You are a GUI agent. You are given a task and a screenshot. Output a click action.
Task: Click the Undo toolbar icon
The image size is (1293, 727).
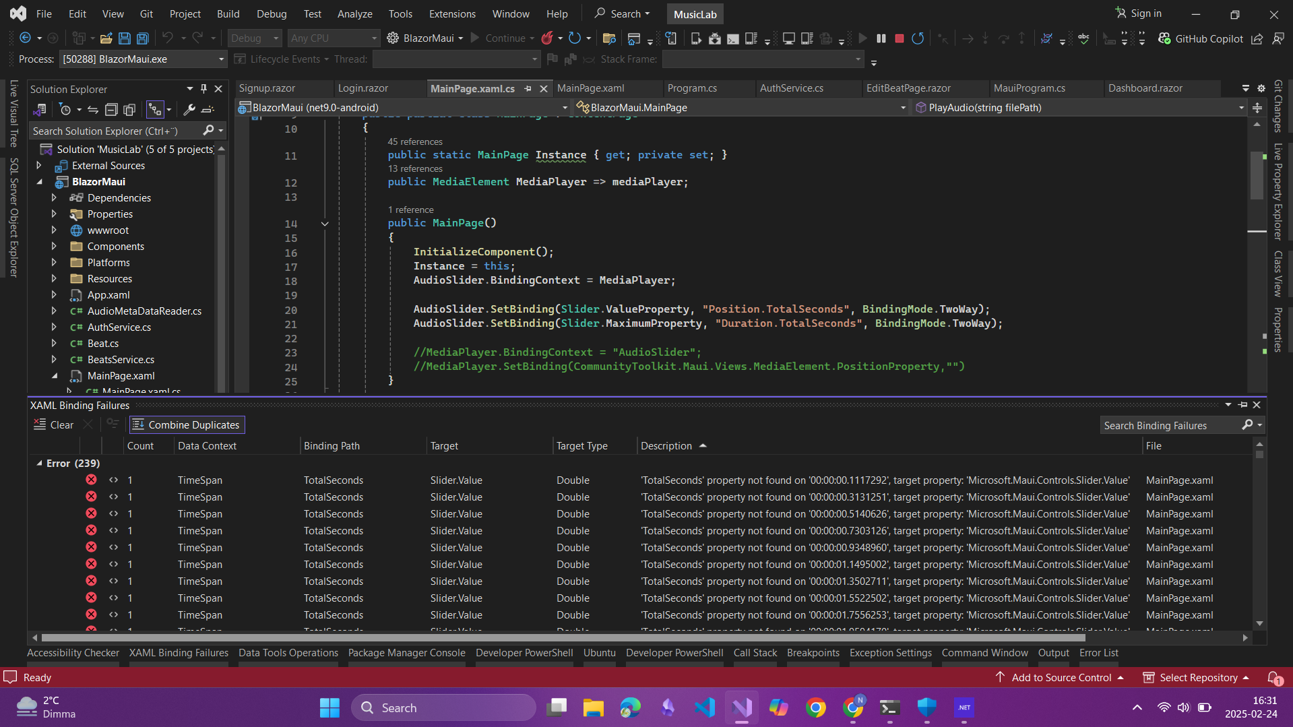click(168, 38)
